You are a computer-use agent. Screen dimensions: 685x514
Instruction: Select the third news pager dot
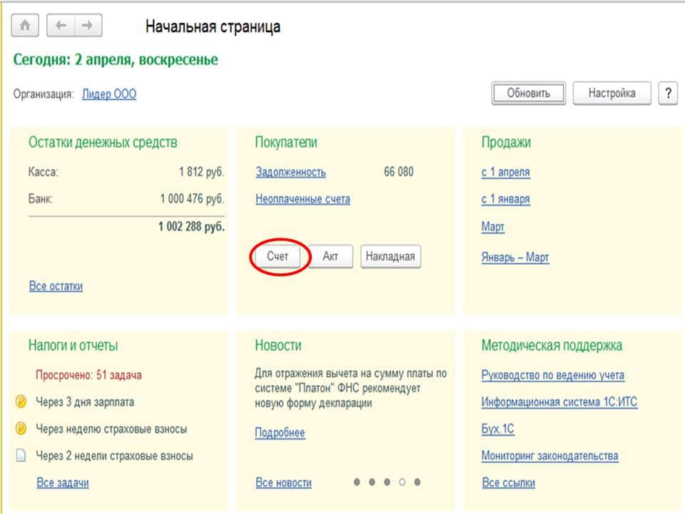click(387, 482)
